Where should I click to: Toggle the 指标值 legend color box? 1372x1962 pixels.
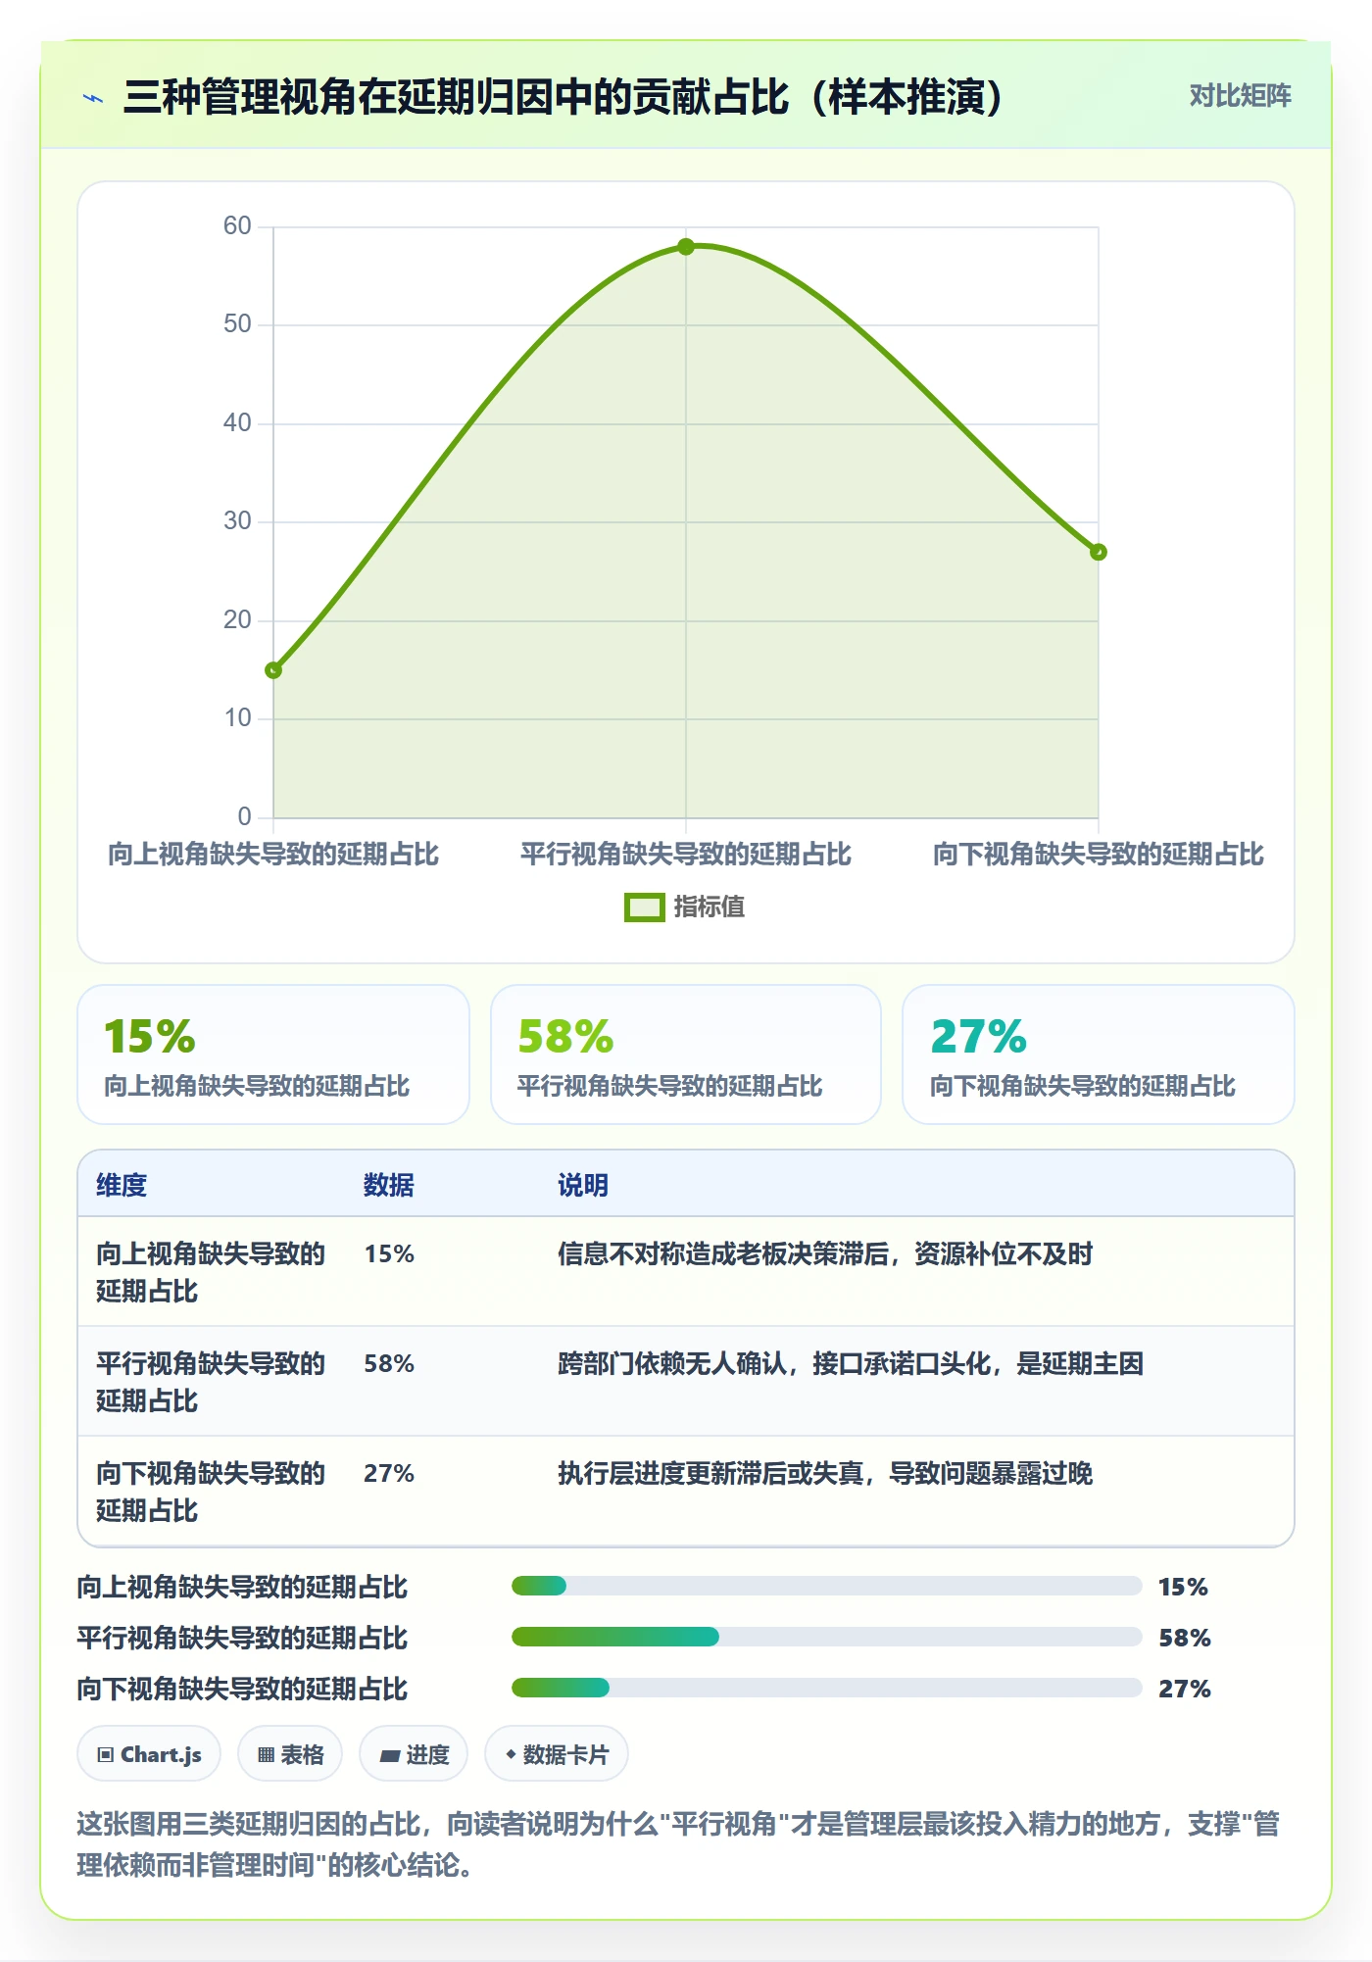[x=645, y=907]
